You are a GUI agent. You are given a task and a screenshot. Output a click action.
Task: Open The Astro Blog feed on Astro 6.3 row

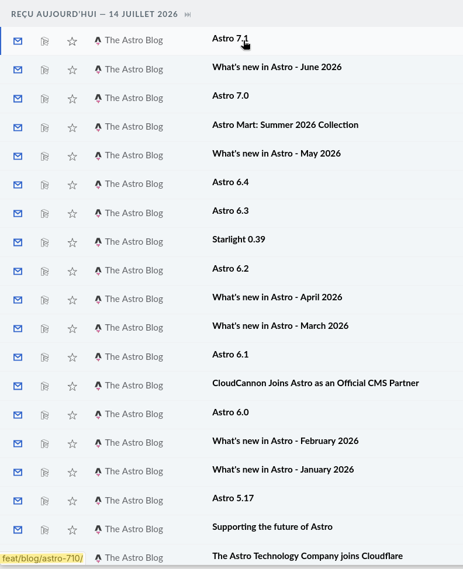click(129, 213)
